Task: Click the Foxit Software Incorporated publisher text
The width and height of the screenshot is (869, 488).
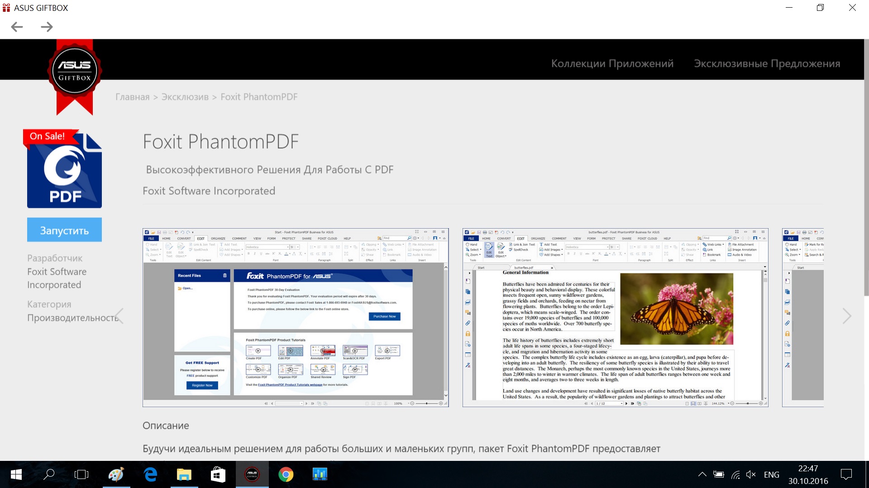Action: tap(209, 191)
